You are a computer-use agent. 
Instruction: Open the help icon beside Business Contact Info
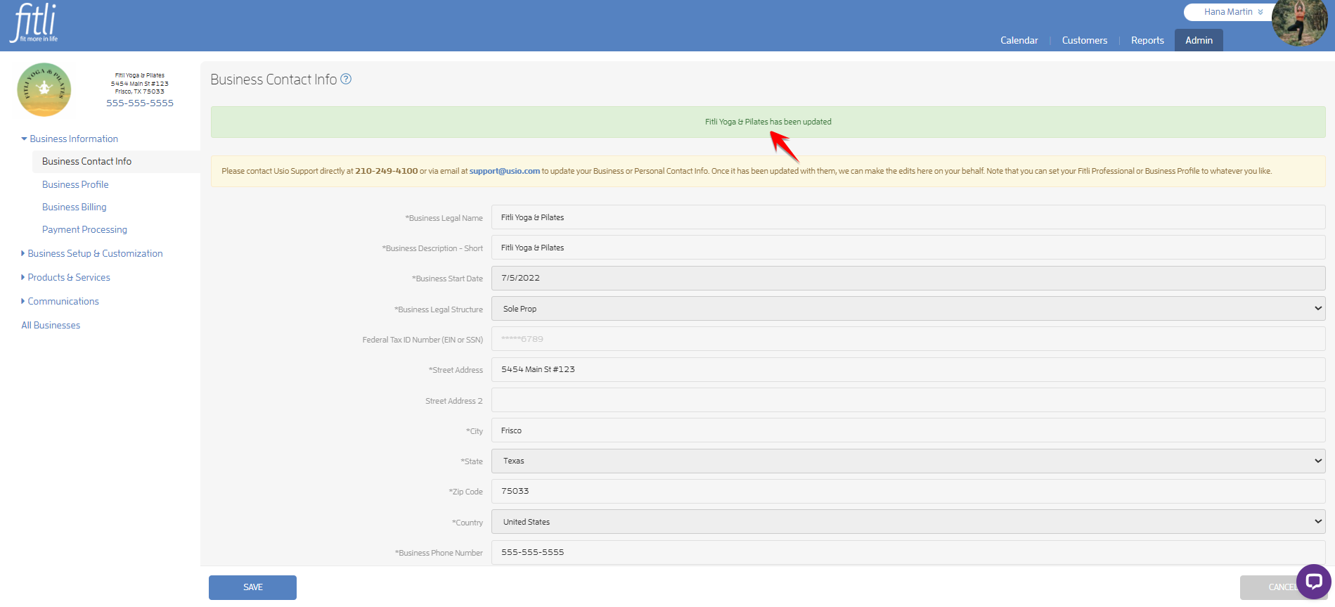346,79
